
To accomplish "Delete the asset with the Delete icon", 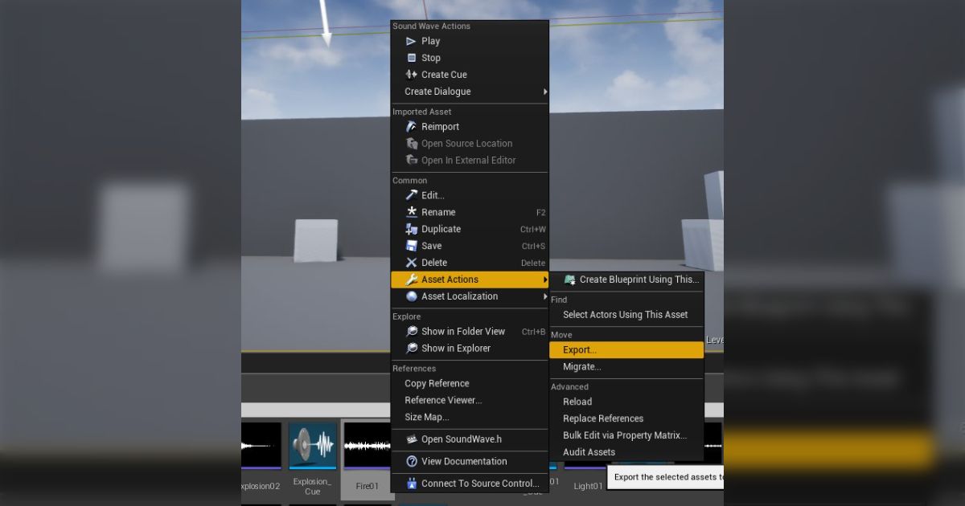I will point(412,263).
